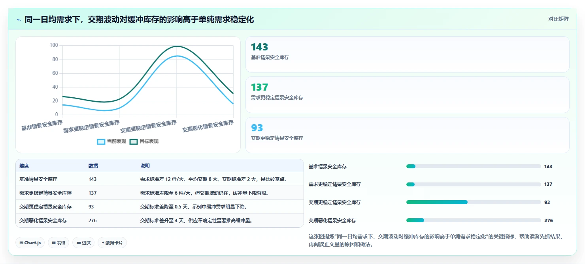Toggle the 目标表现 legend item
585x264 pixels.
pyautogui.click(x=144, y=141)
